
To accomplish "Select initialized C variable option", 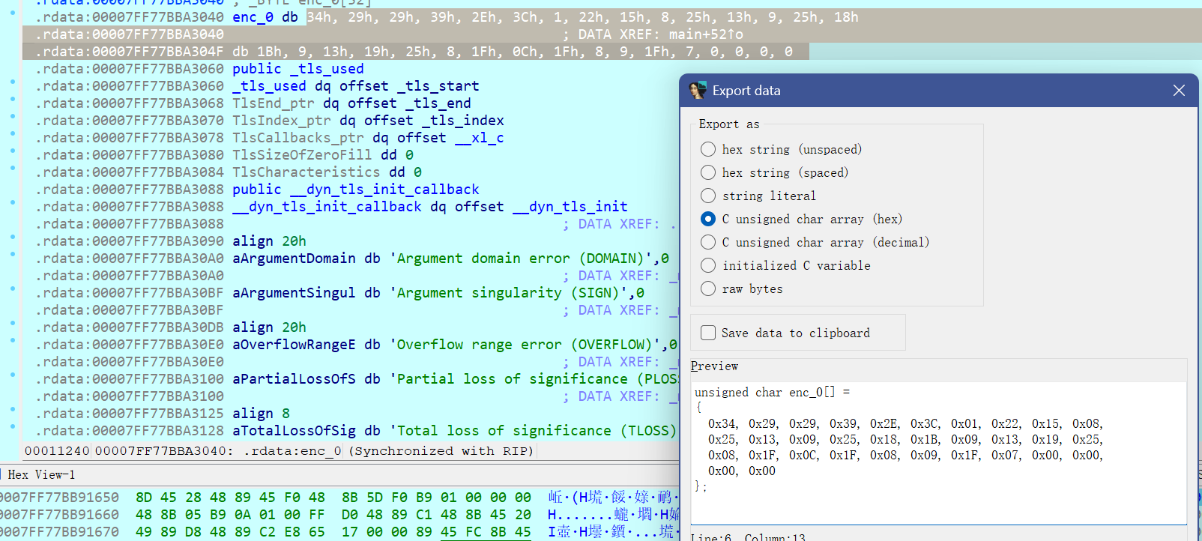I will pyautogui.click(x=708, y=265).
